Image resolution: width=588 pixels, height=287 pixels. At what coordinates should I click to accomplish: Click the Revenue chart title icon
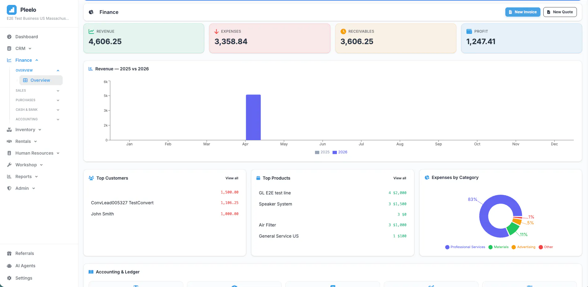pos(91,69)
